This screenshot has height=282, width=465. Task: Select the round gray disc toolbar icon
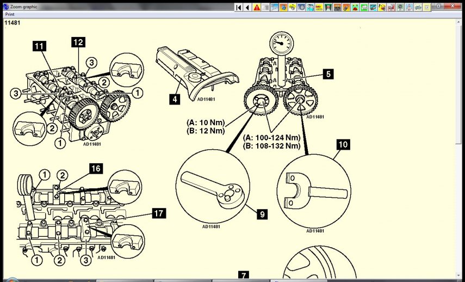click(x=302, y=8)
